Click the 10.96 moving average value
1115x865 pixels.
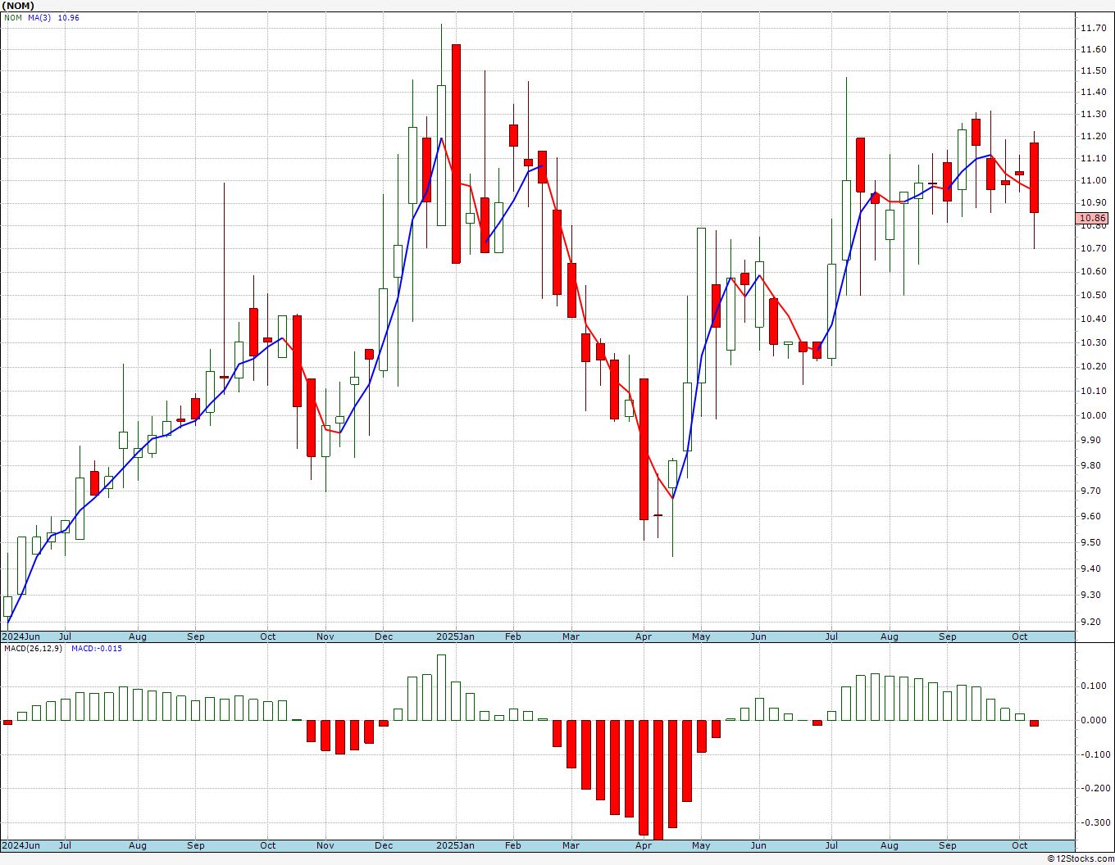69,17
